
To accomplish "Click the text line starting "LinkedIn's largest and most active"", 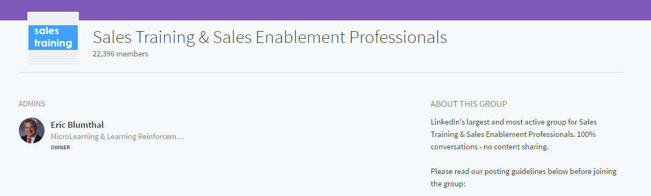I will point(514,121).
